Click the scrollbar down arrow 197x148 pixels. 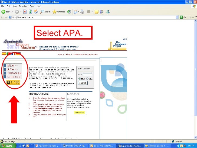(195, 137)
